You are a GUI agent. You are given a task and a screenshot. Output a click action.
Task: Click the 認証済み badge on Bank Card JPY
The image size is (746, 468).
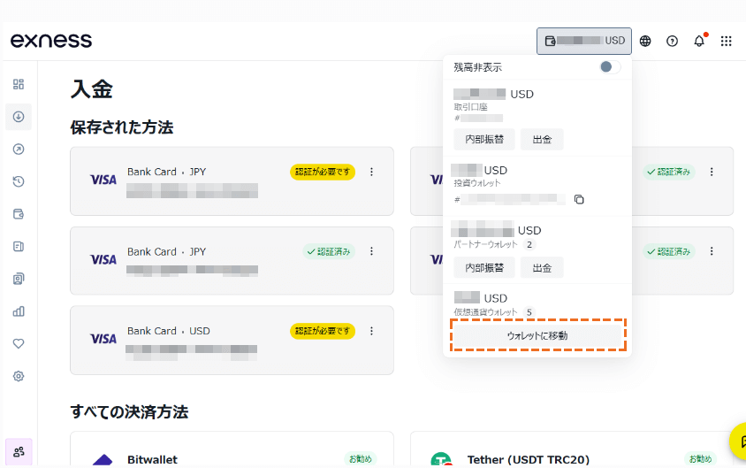coord(329,251)
